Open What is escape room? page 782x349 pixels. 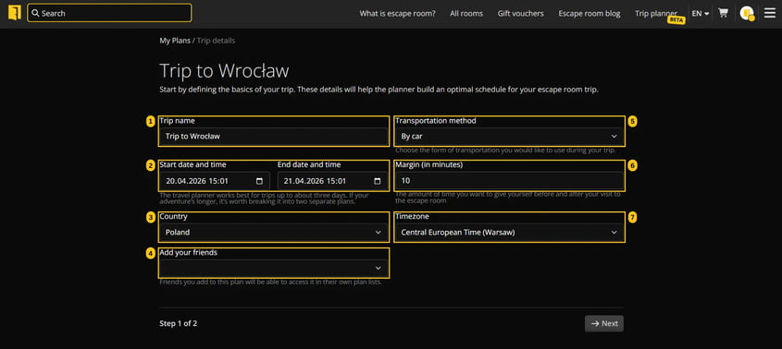[x=398, y=14]
